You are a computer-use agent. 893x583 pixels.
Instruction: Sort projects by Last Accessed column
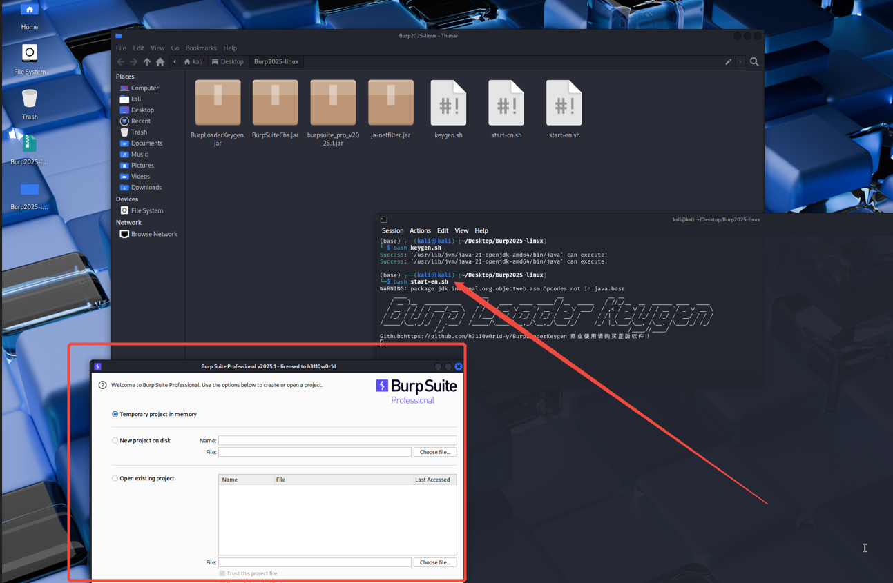click(x=432, y=480)
